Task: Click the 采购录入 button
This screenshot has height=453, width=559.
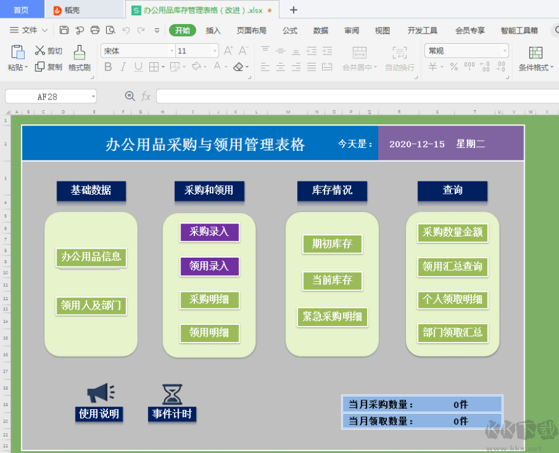Action: (x=209, y=233)
